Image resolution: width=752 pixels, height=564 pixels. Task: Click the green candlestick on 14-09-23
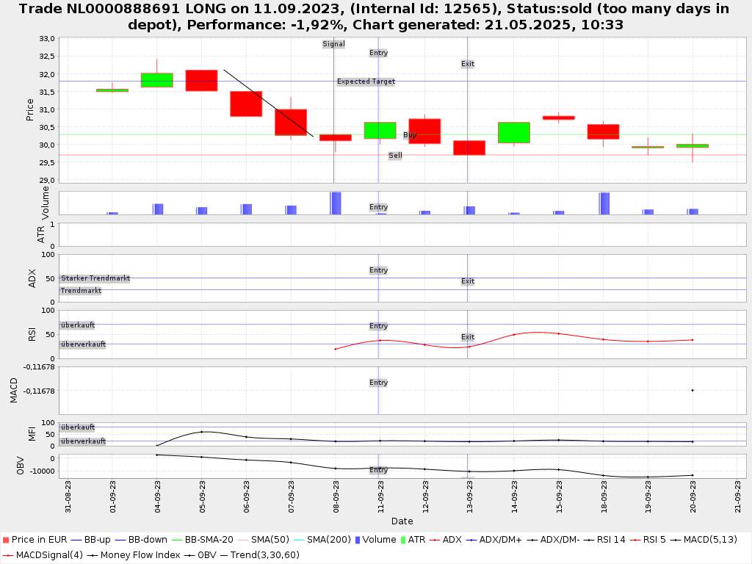tap(514, 132)
